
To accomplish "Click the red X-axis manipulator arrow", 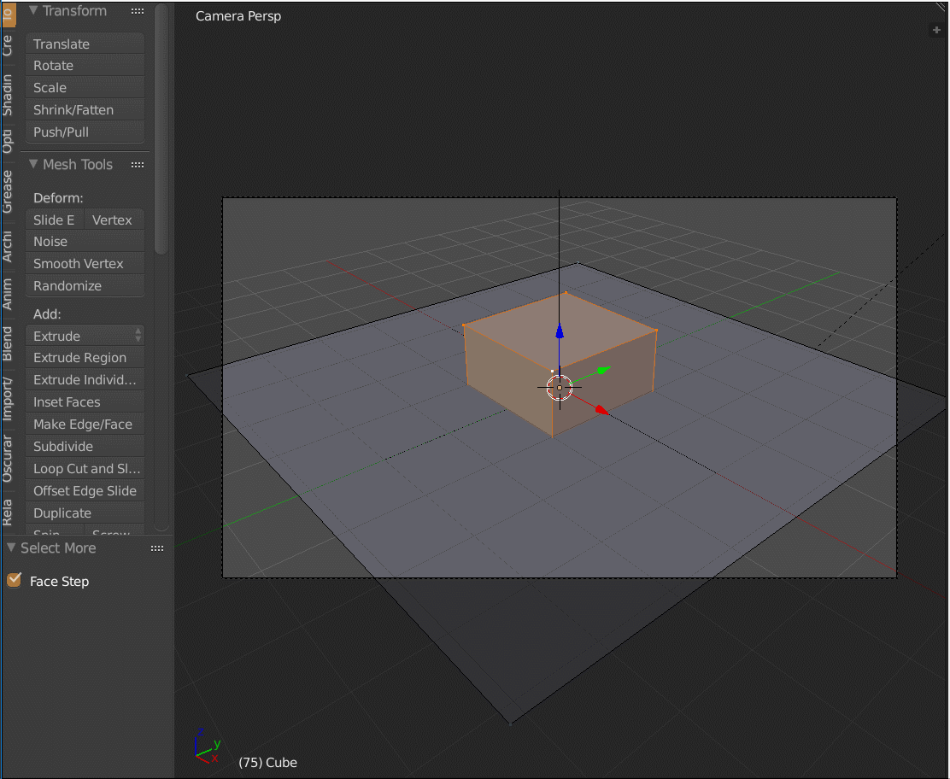I will pyautogui.click(x=599, y=409).
